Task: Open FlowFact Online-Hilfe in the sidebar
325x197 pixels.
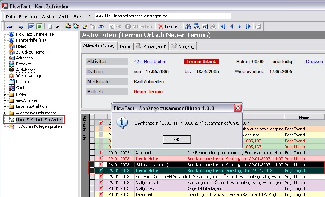Action: coord(35,34)
